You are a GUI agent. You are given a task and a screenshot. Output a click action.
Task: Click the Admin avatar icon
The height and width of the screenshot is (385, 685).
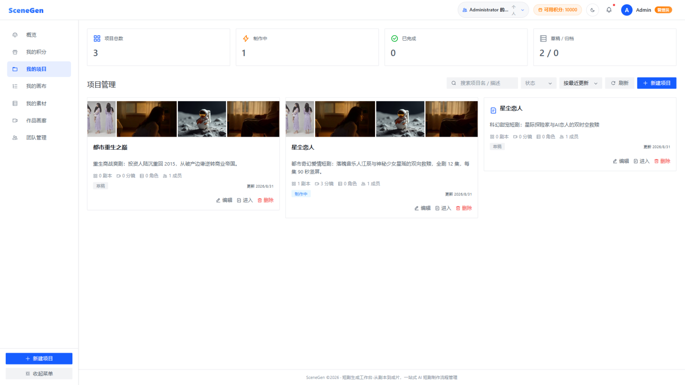click(x=626, y=10)
